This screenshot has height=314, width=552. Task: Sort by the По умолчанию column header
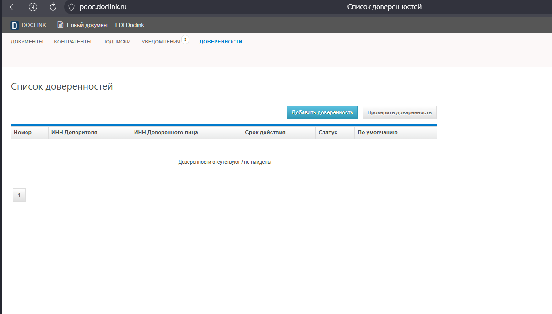point(391,133)
